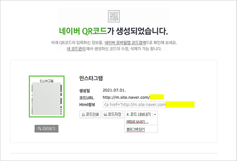The height and width of the screenshot is (161, 237).
Task: Click the Html정보 code input field
Action: coord(149,105)
